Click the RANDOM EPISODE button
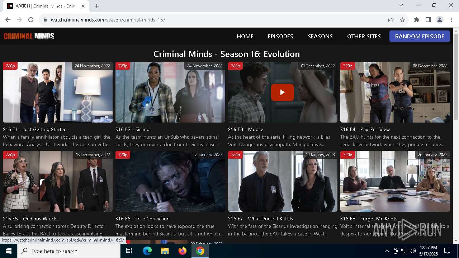The height and width of the screenshot is (258, 459). [x=420, y=36]
